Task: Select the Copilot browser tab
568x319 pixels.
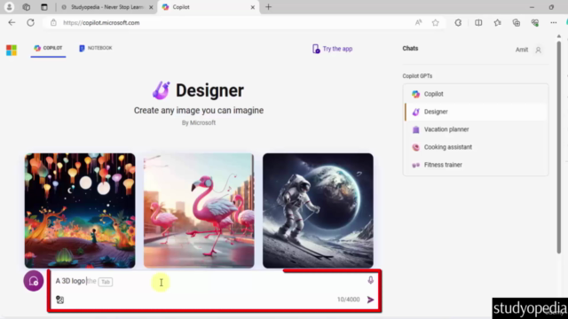Action: 209,7
